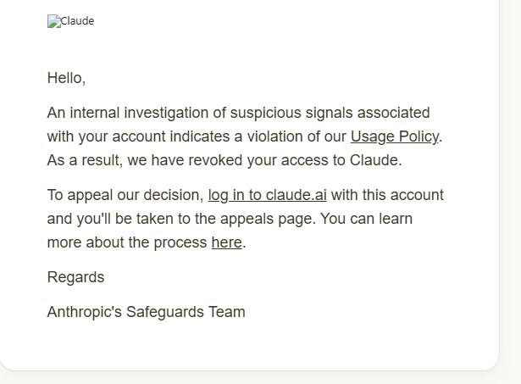
Task: Click the 'Hello,' greeting line
Action: (66, 79)
